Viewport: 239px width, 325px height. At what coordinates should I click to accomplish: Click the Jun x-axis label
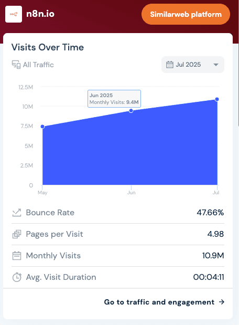click(131, 193)
